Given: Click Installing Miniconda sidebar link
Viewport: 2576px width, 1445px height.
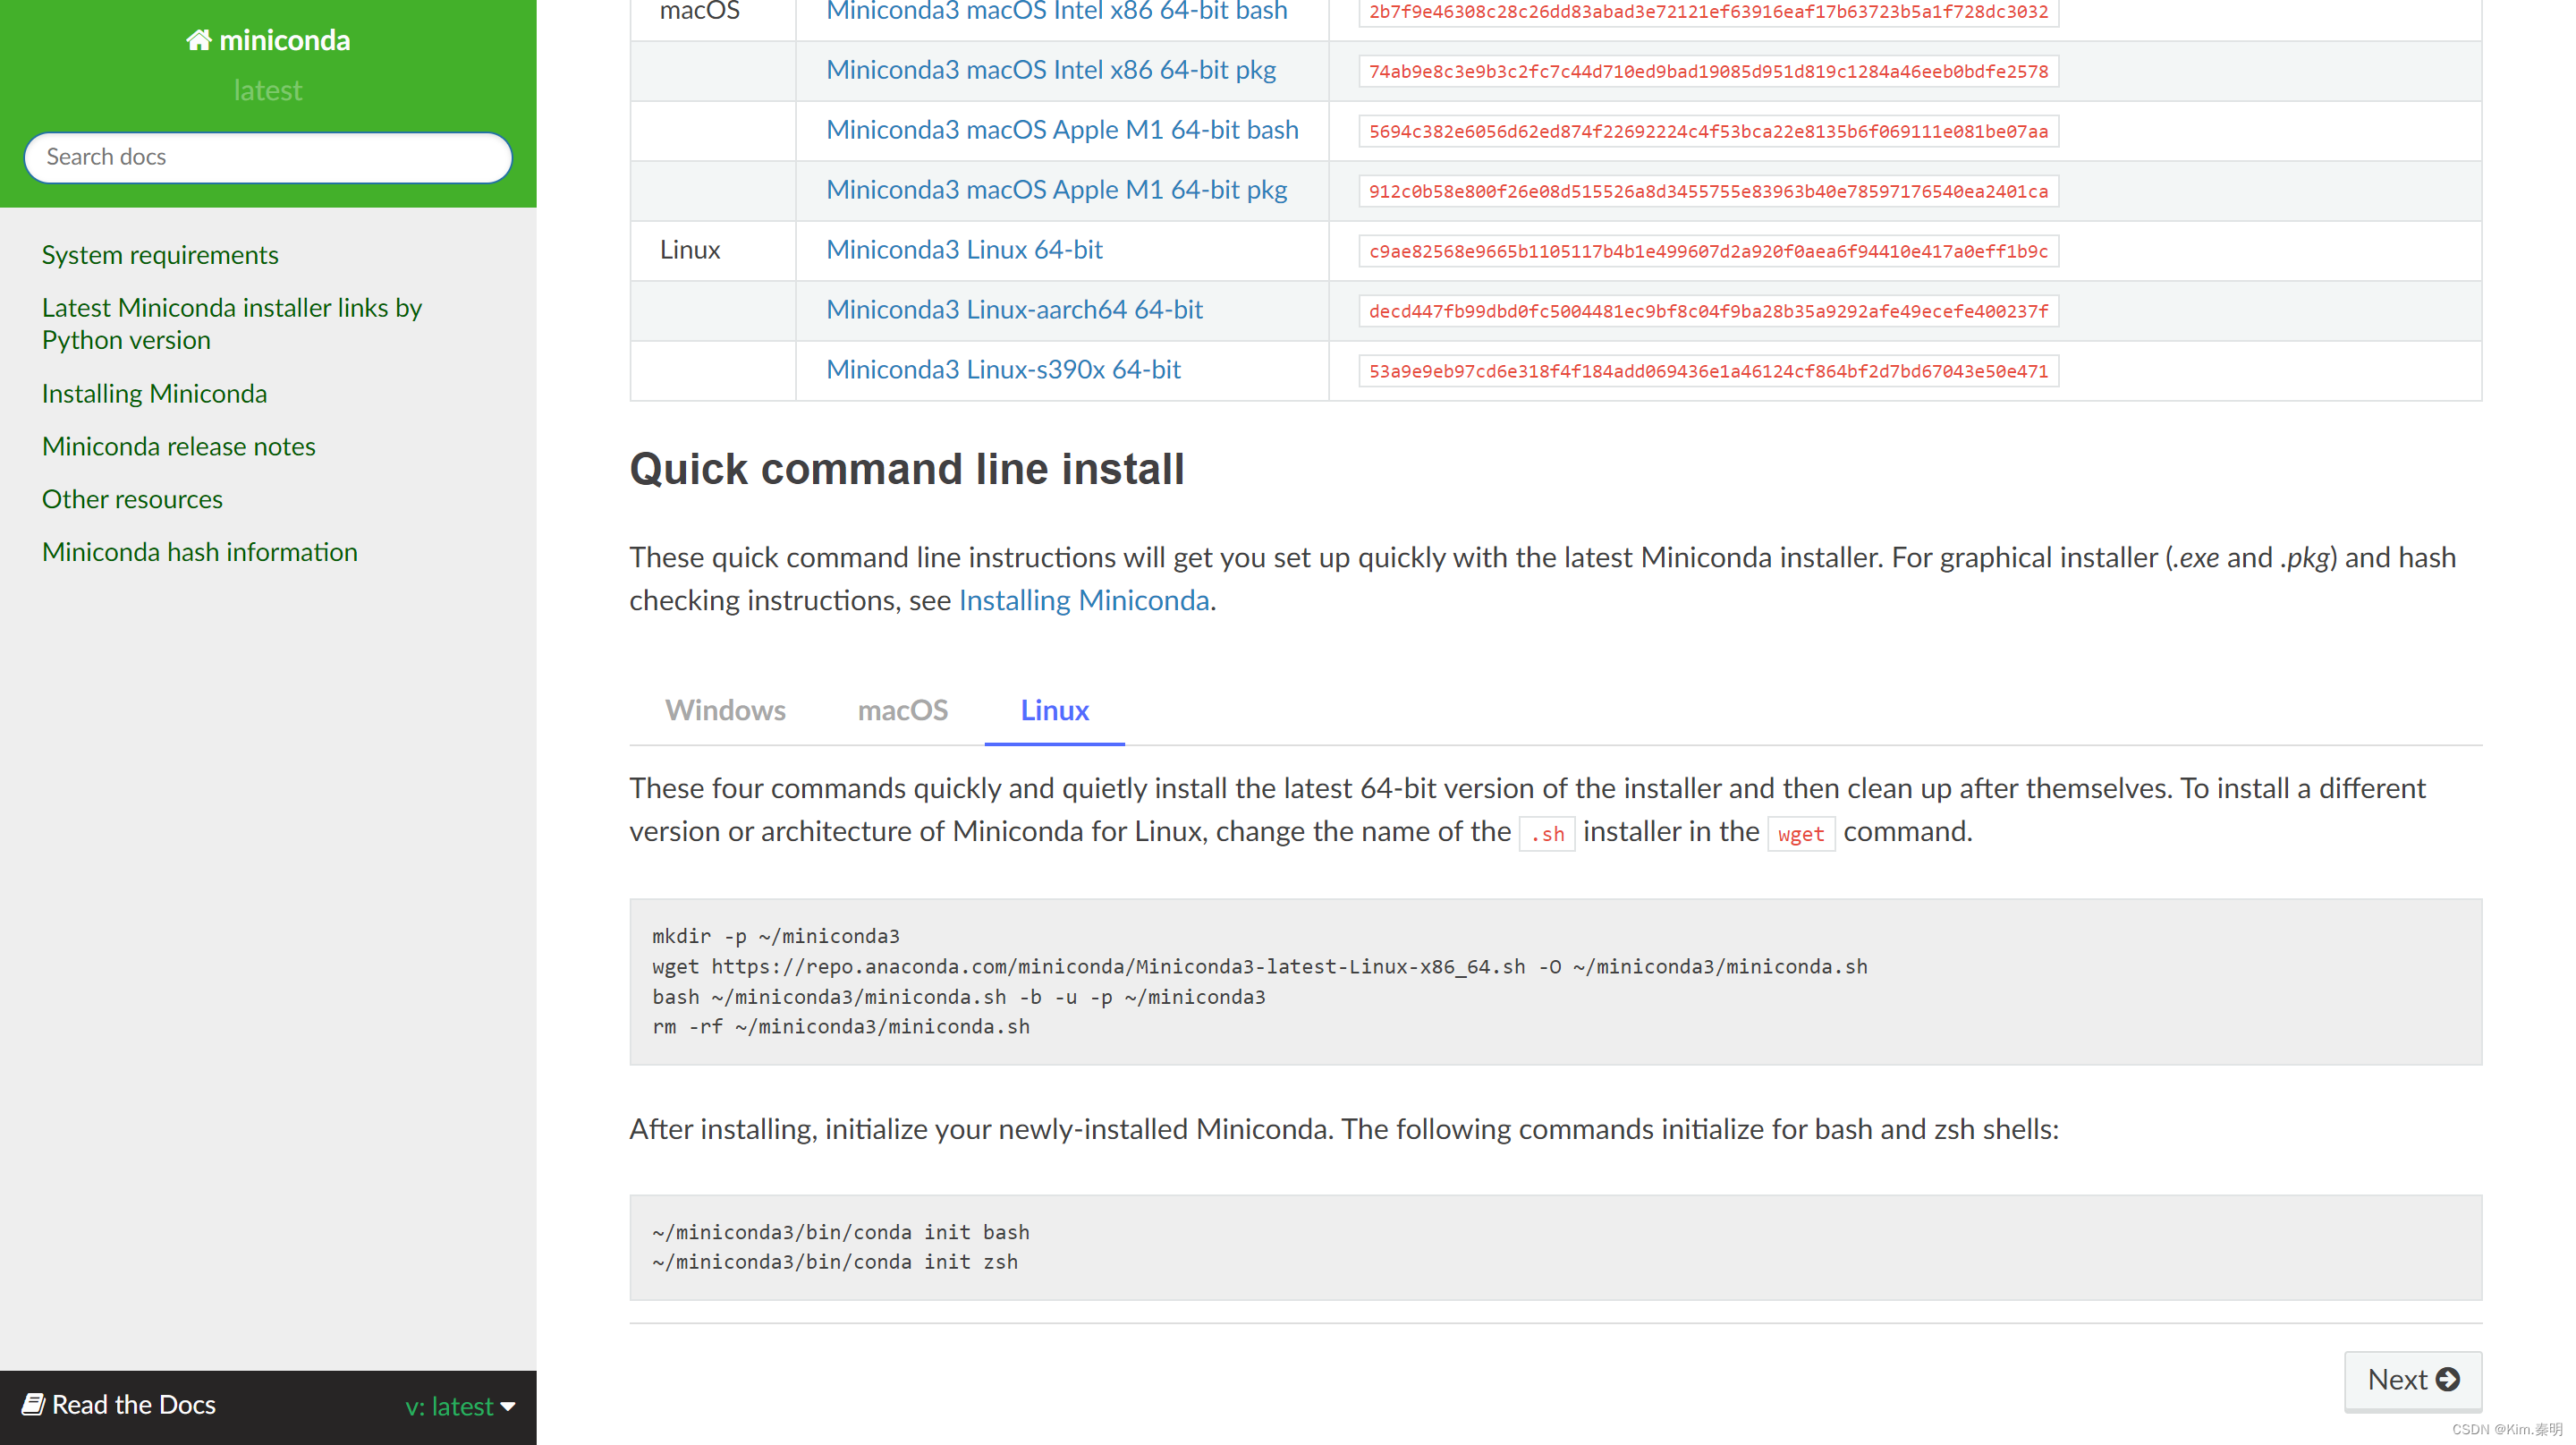Looking at the screenshot, I should (154, 393).
